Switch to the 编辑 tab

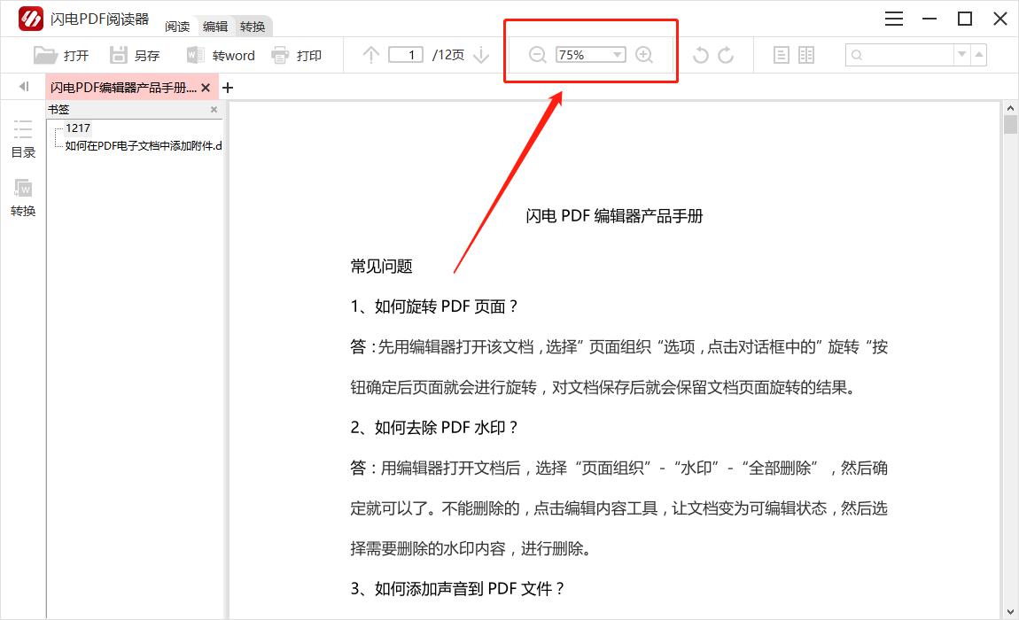(x=215, y=27)
